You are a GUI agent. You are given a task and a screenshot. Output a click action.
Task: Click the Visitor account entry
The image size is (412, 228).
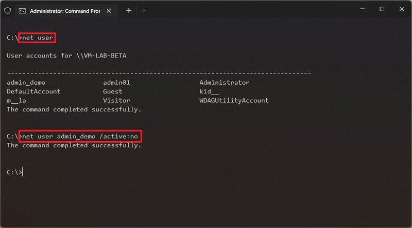116,100
